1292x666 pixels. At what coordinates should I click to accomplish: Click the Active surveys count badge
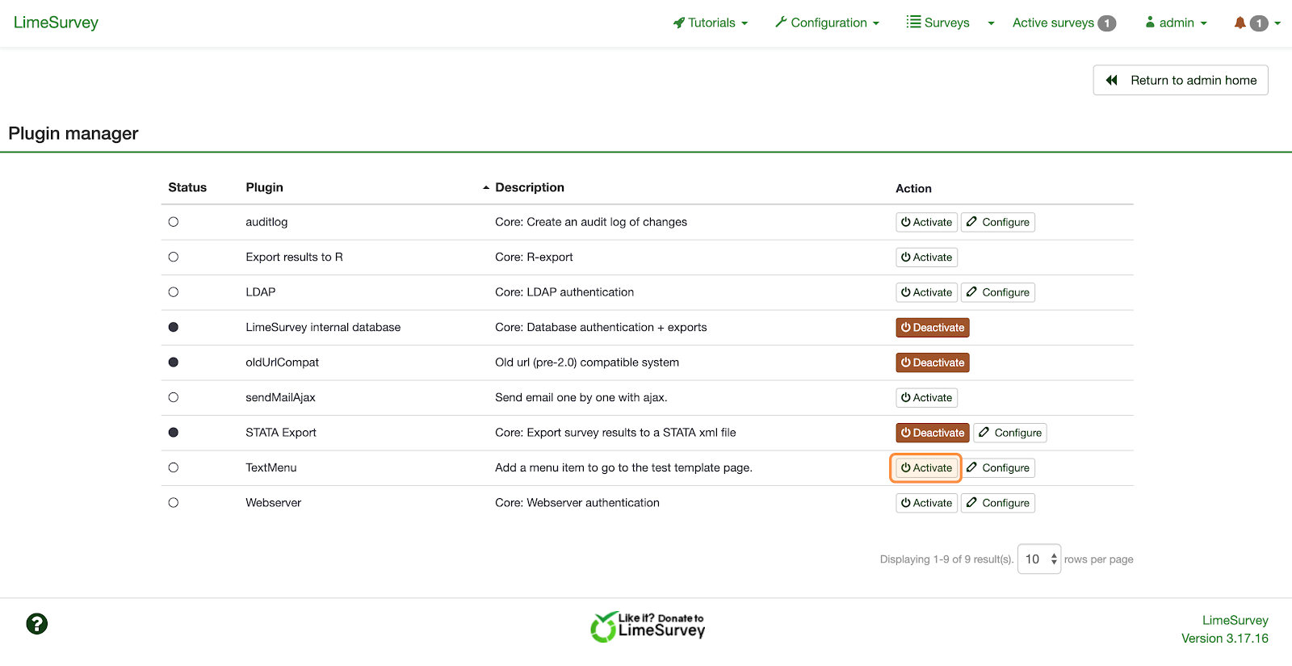point(1107,23)
